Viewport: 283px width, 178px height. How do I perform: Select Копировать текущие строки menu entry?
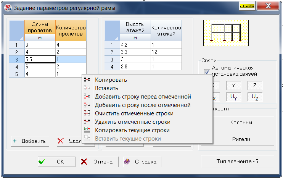pyautogui.click(x=132, y=130)
